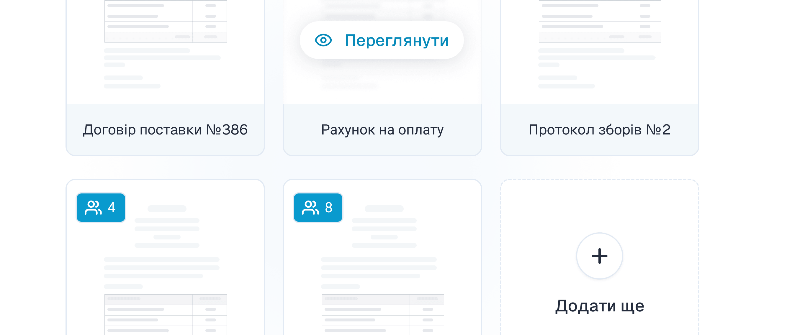805x335 pixels.
Task: Click the plus icon to add another document
Action: 599,256
